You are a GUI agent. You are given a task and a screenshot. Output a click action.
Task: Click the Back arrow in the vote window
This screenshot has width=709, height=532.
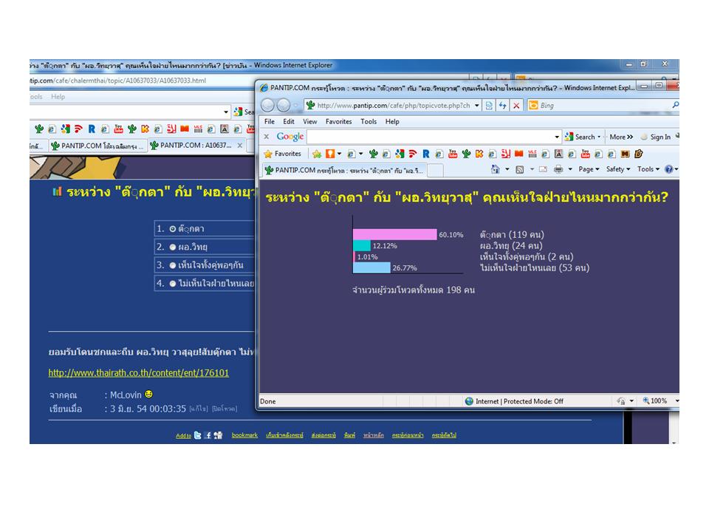coord(267,106)
